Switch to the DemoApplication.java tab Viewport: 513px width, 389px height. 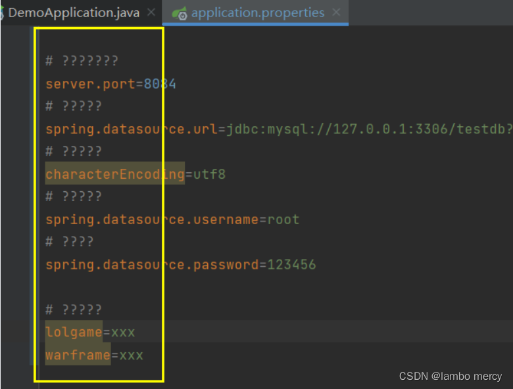click(x=74, y=12)
